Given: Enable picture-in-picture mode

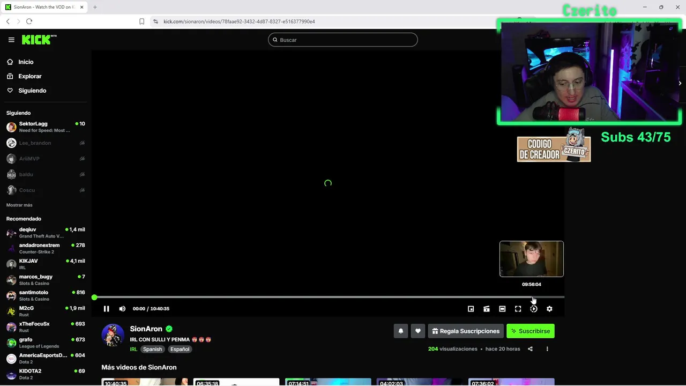Looking at the screenshot, I should (x=471, y=309).
